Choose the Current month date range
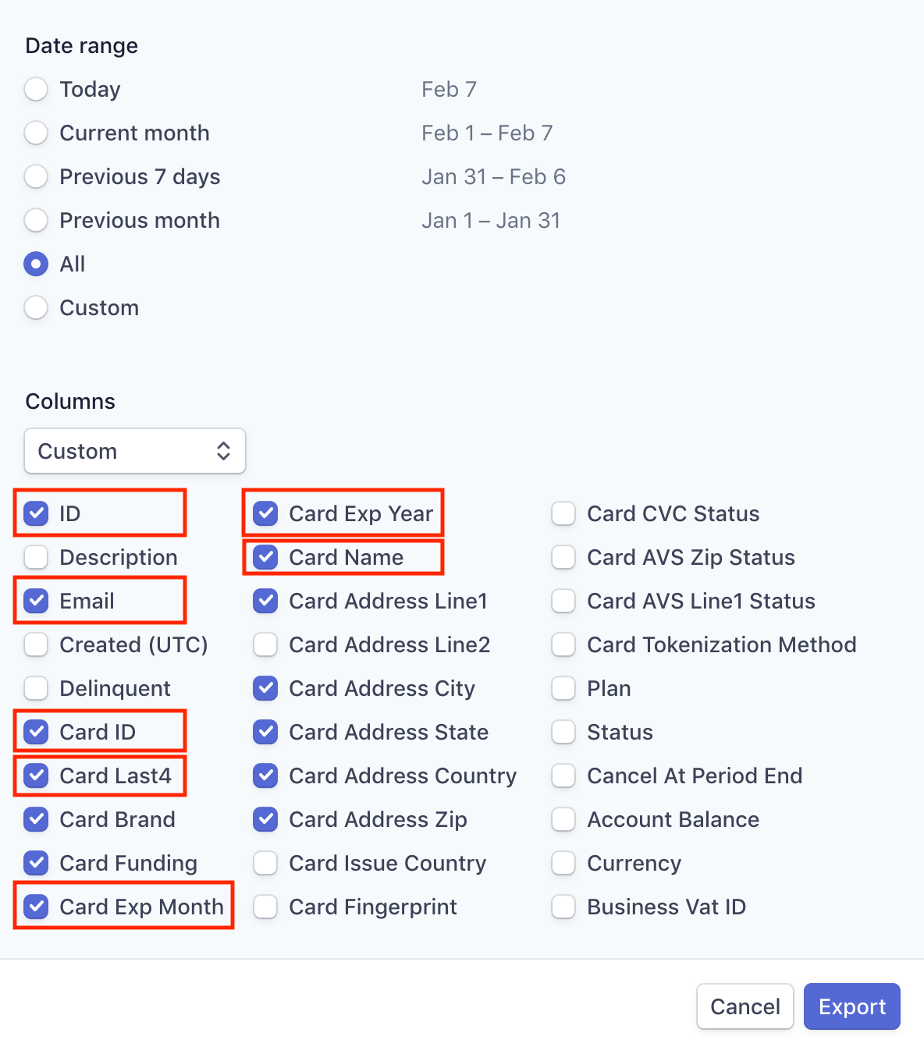This screenshot has width=924, height=1047. click(x=36, y=133)
